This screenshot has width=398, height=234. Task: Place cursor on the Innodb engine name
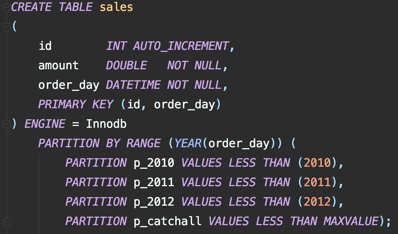(106, 124)
